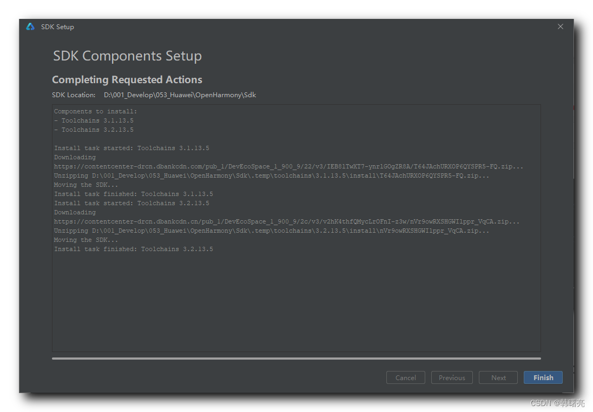Screen dimensions: 593x412
Task: Click the SDK Location path text
Action: click(x=180, y=95)
